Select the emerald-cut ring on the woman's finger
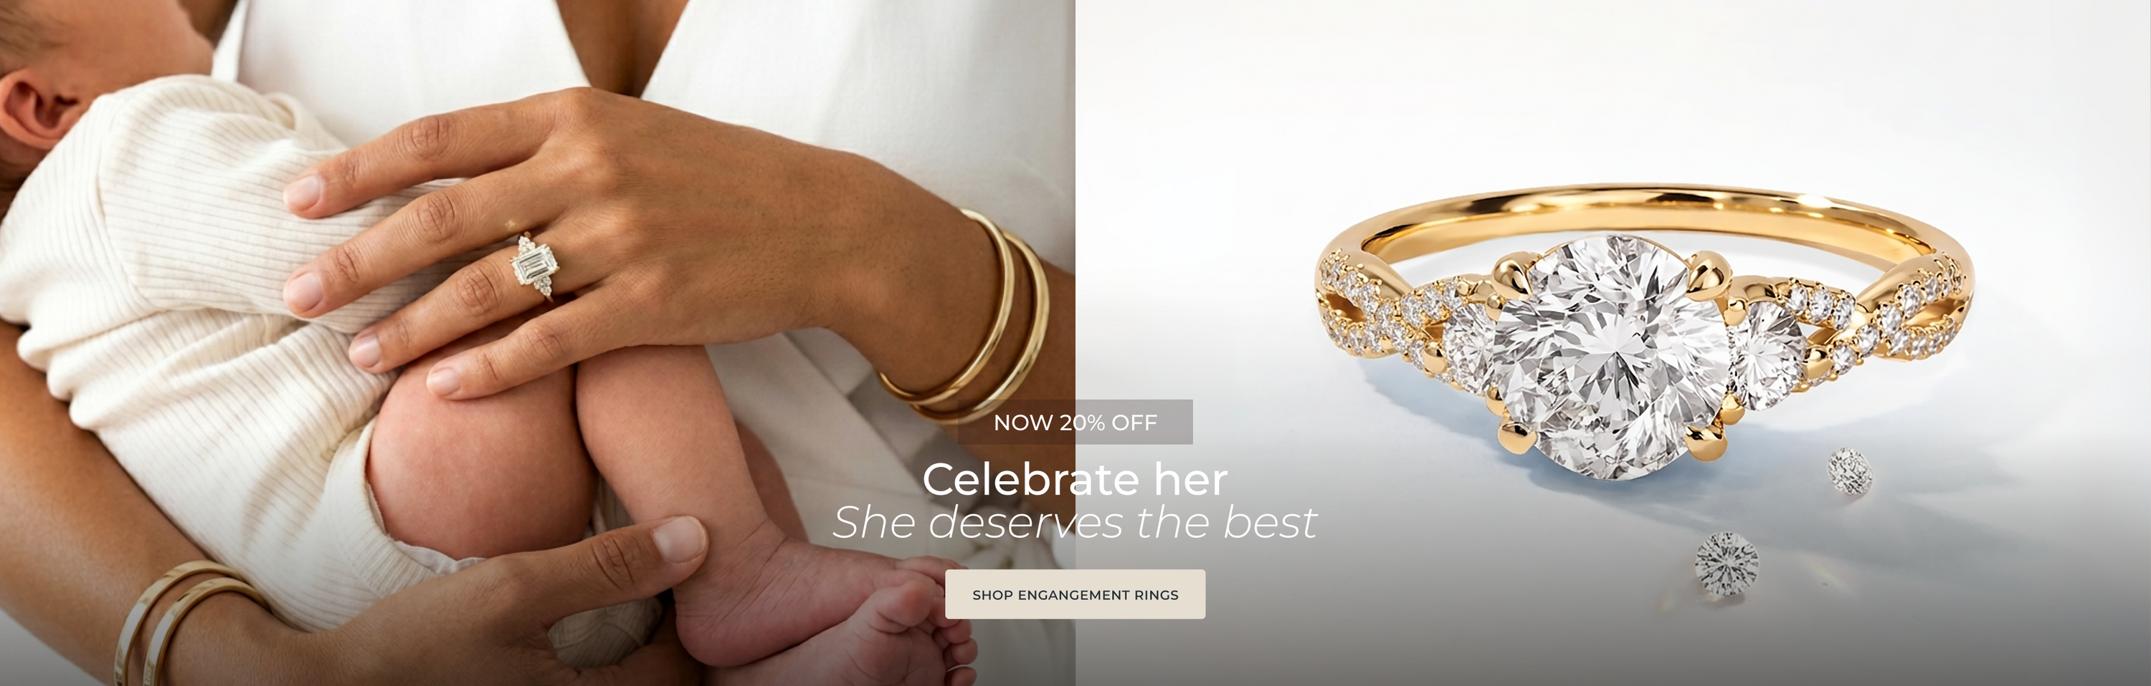Viewport: 2151px width, 686px height. click(x=533, y=268)
